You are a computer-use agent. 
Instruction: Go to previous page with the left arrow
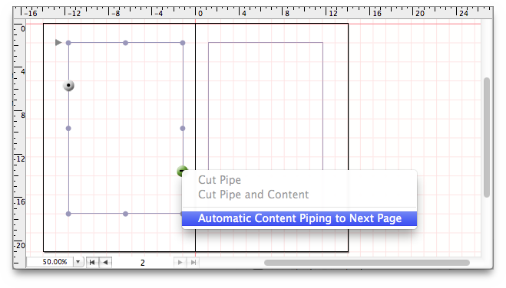pos(105,262)
